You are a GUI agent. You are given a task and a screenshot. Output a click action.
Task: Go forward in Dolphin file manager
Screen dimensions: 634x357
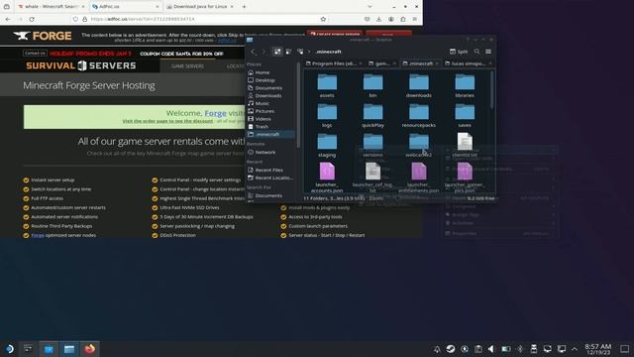point(264,52)
